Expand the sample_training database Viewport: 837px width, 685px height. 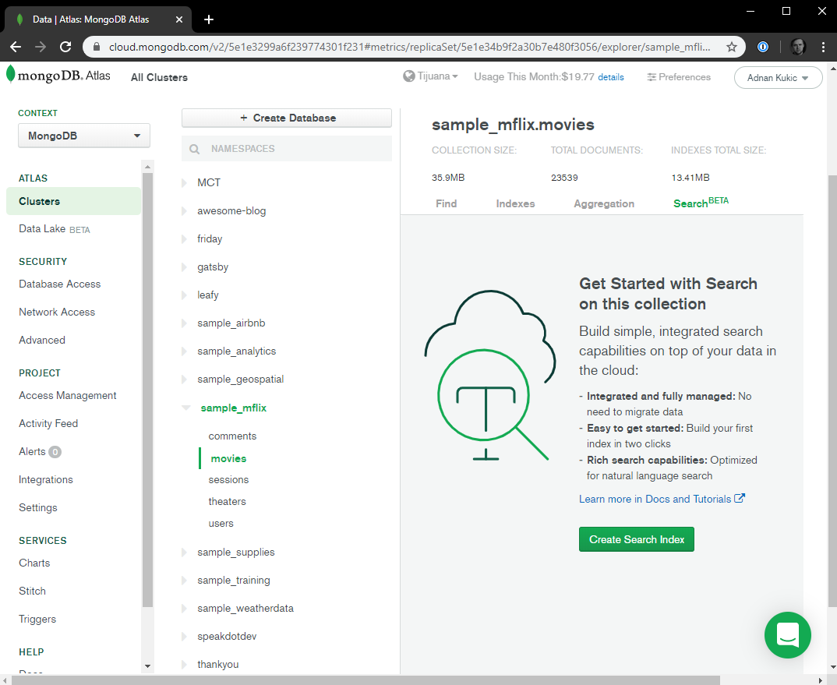tap(184, 581)
